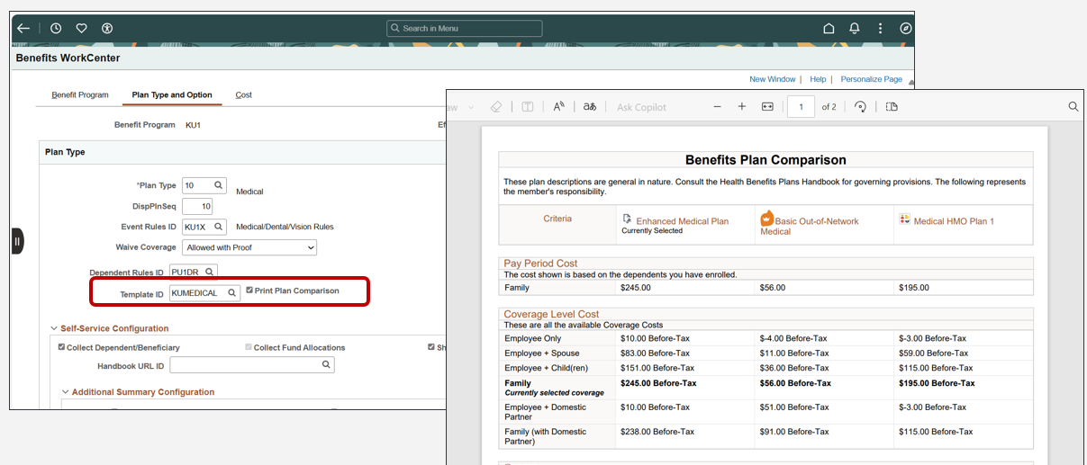Open the Waive Coverage dropdown
Image resolution: width=1087 pixels, height=465 pixels.
249,247
